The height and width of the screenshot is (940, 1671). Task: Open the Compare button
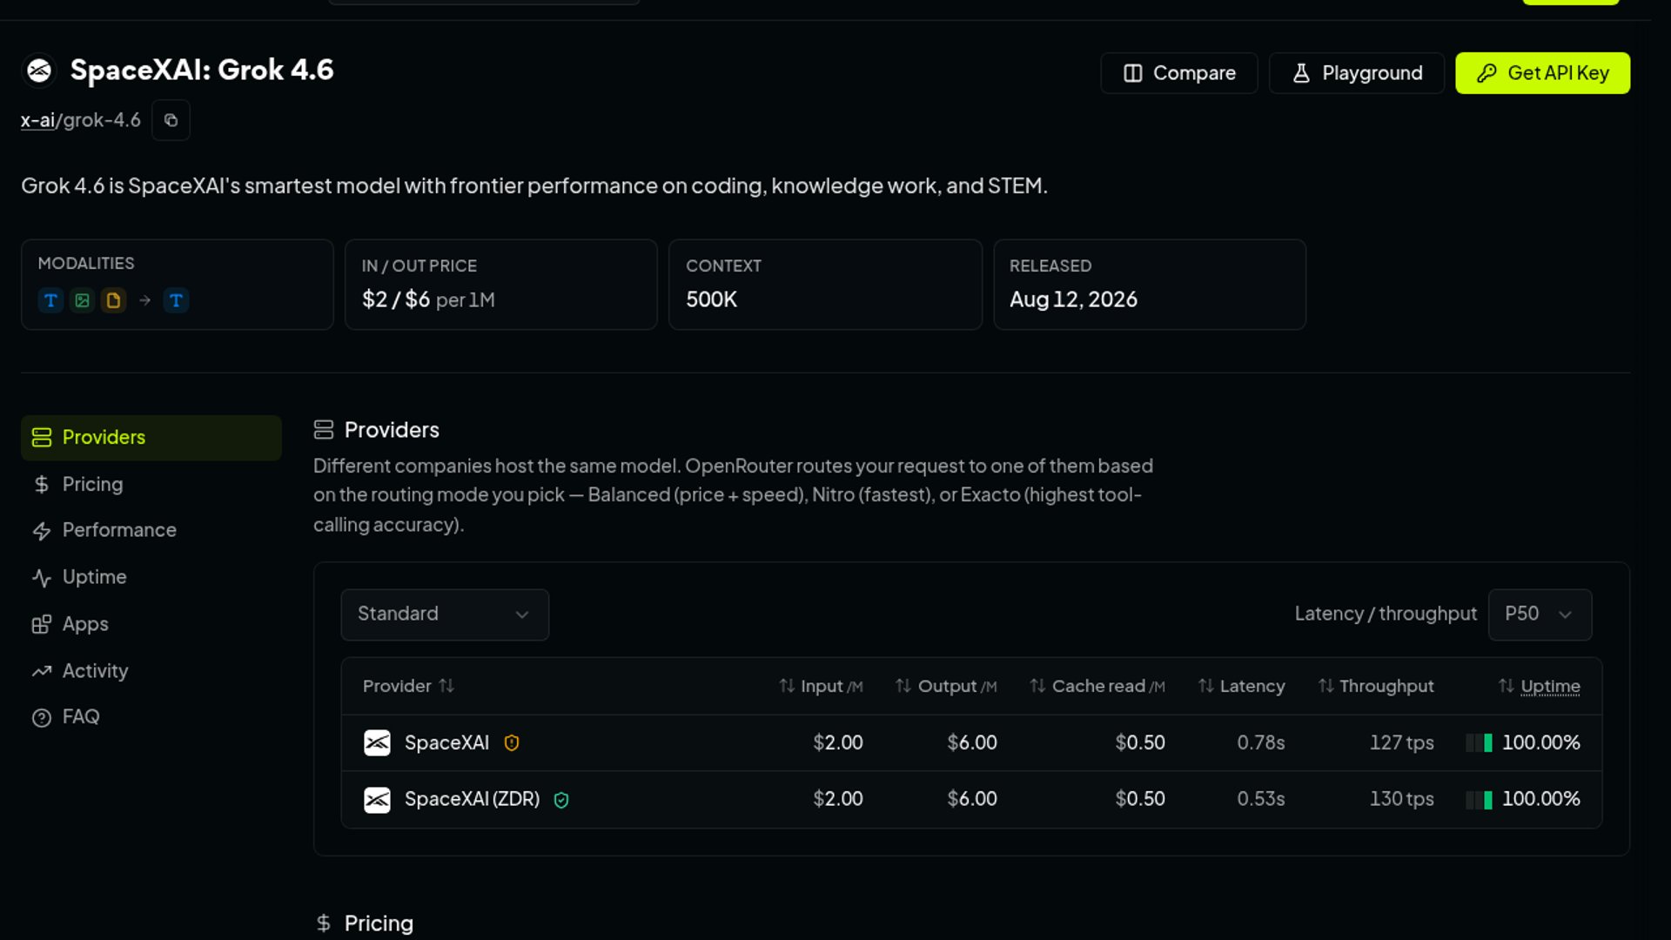(1178, 73)
